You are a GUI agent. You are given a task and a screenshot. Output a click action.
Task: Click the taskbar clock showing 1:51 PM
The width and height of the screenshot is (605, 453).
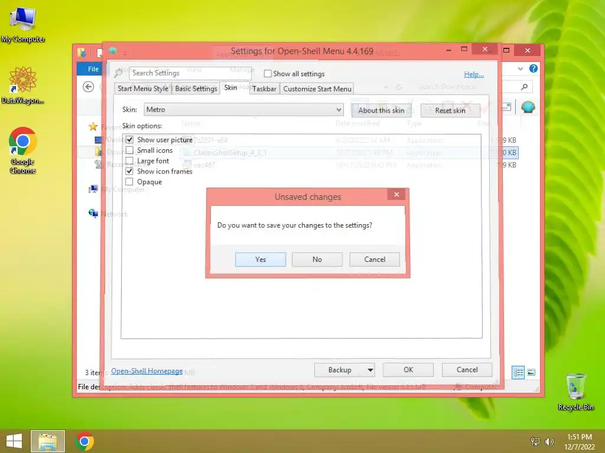click(x=580, y=441)
